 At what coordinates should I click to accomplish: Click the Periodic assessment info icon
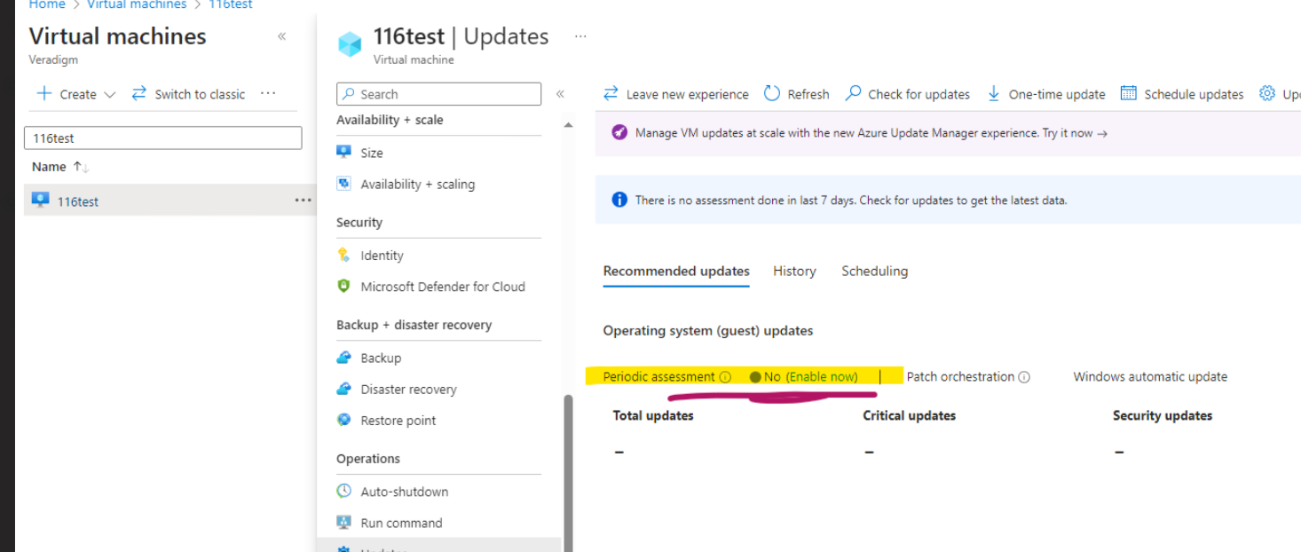[725, 377]
